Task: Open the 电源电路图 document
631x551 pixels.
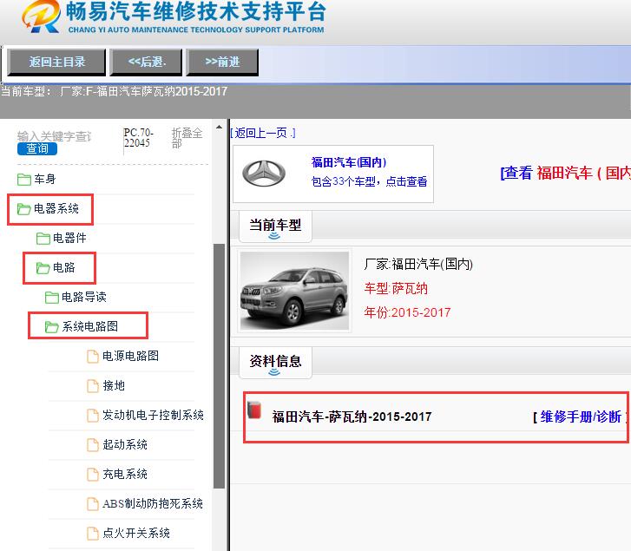Action: point(131,356)
